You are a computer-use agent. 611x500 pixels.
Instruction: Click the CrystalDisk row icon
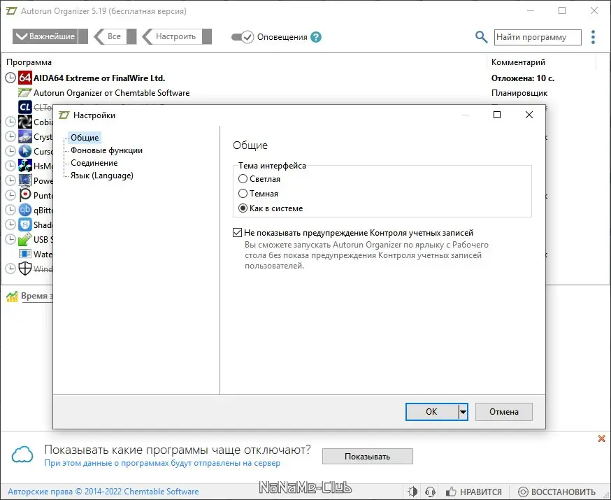tap(25, 137)
